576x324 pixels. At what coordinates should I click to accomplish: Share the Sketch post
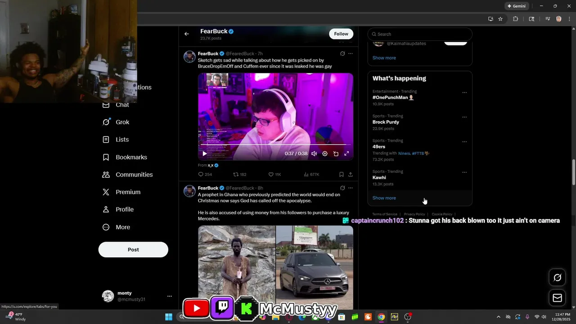tap(351, 175)
